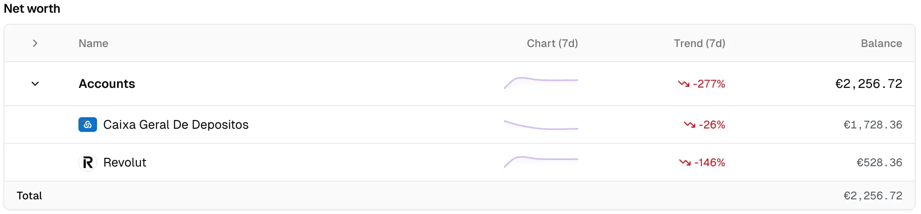Click the Balance column header
This screenshot has height=214, width=921.
click(881, 43)
